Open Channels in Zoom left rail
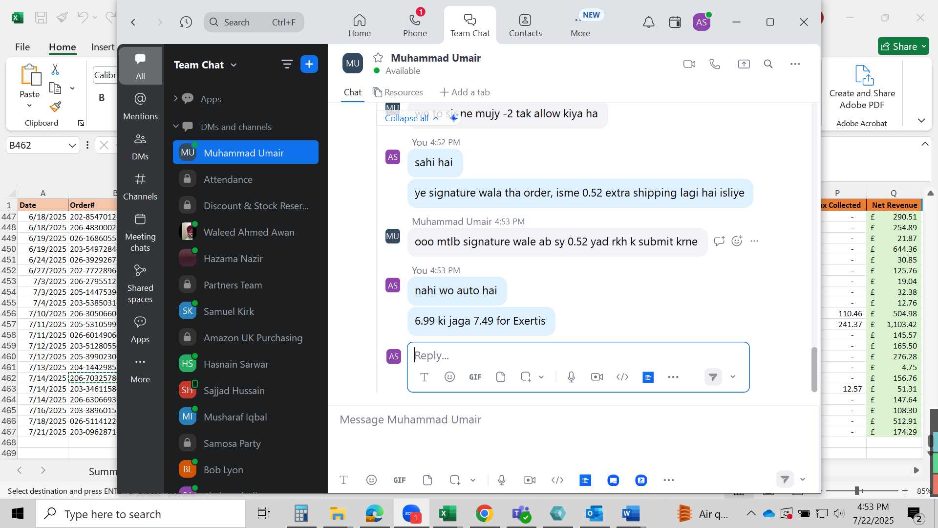 pos(140,187)
